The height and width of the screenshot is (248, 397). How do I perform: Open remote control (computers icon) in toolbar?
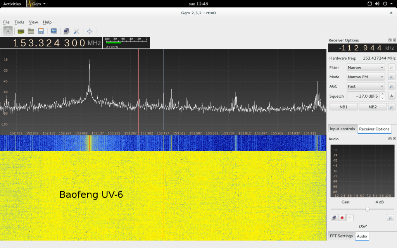(66, 31)
